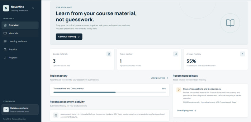Image resolution: width=251 pixels, height=122 pixels.
Task: Click the arrow icon on Average mastery card
Action: [242, 54]
